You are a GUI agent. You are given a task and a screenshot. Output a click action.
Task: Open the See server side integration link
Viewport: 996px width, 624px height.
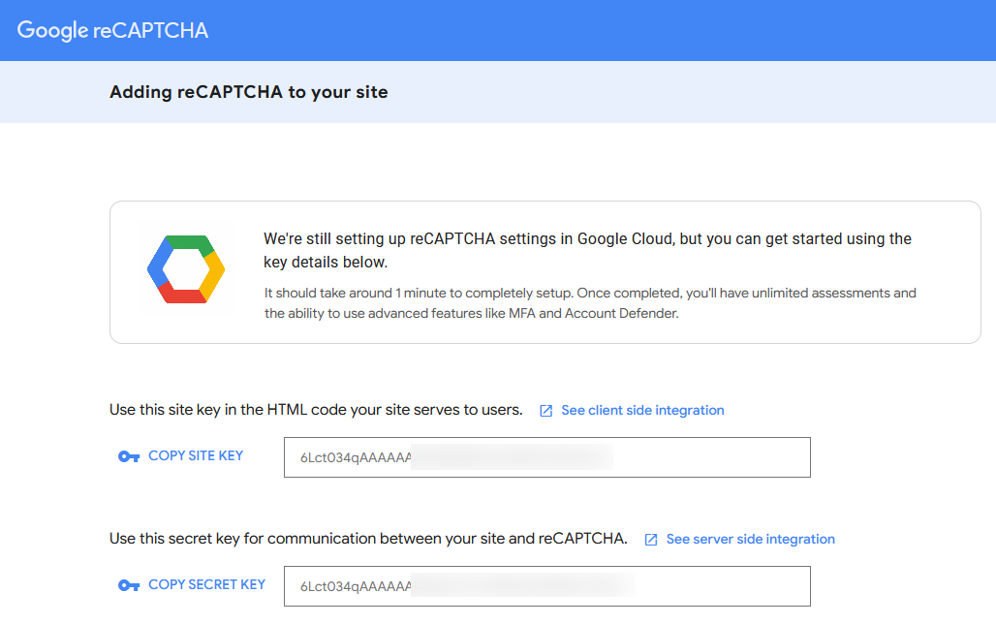pyautogui.click(x=750, y=539)
